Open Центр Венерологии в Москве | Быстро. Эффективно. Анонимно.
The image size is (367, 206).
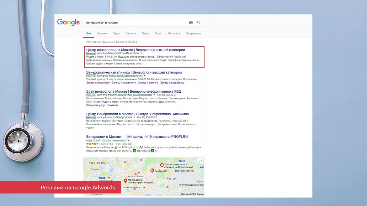point(138,114)
